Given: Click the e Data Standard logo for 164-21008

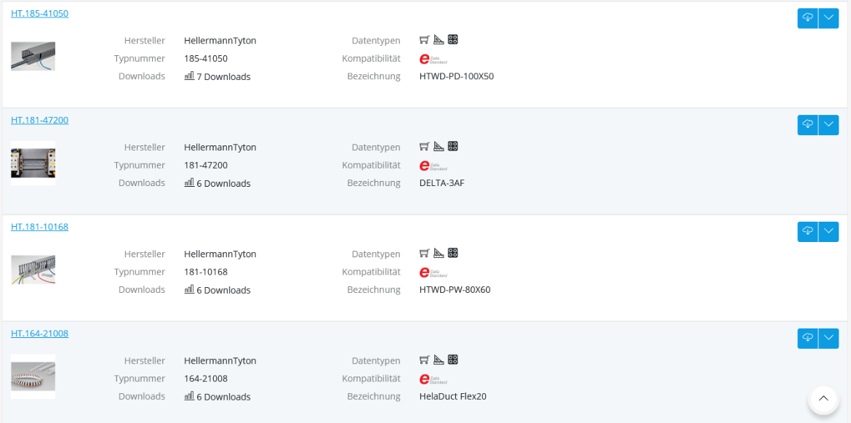Looking at the screenshot, I should coord(433,379).
